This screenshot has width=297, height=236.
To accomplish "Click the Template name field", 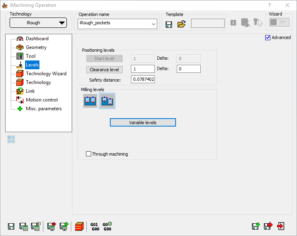I will point(208,23).
